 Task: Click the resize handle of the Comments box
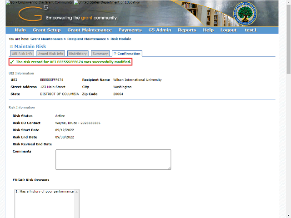(169, 168)
